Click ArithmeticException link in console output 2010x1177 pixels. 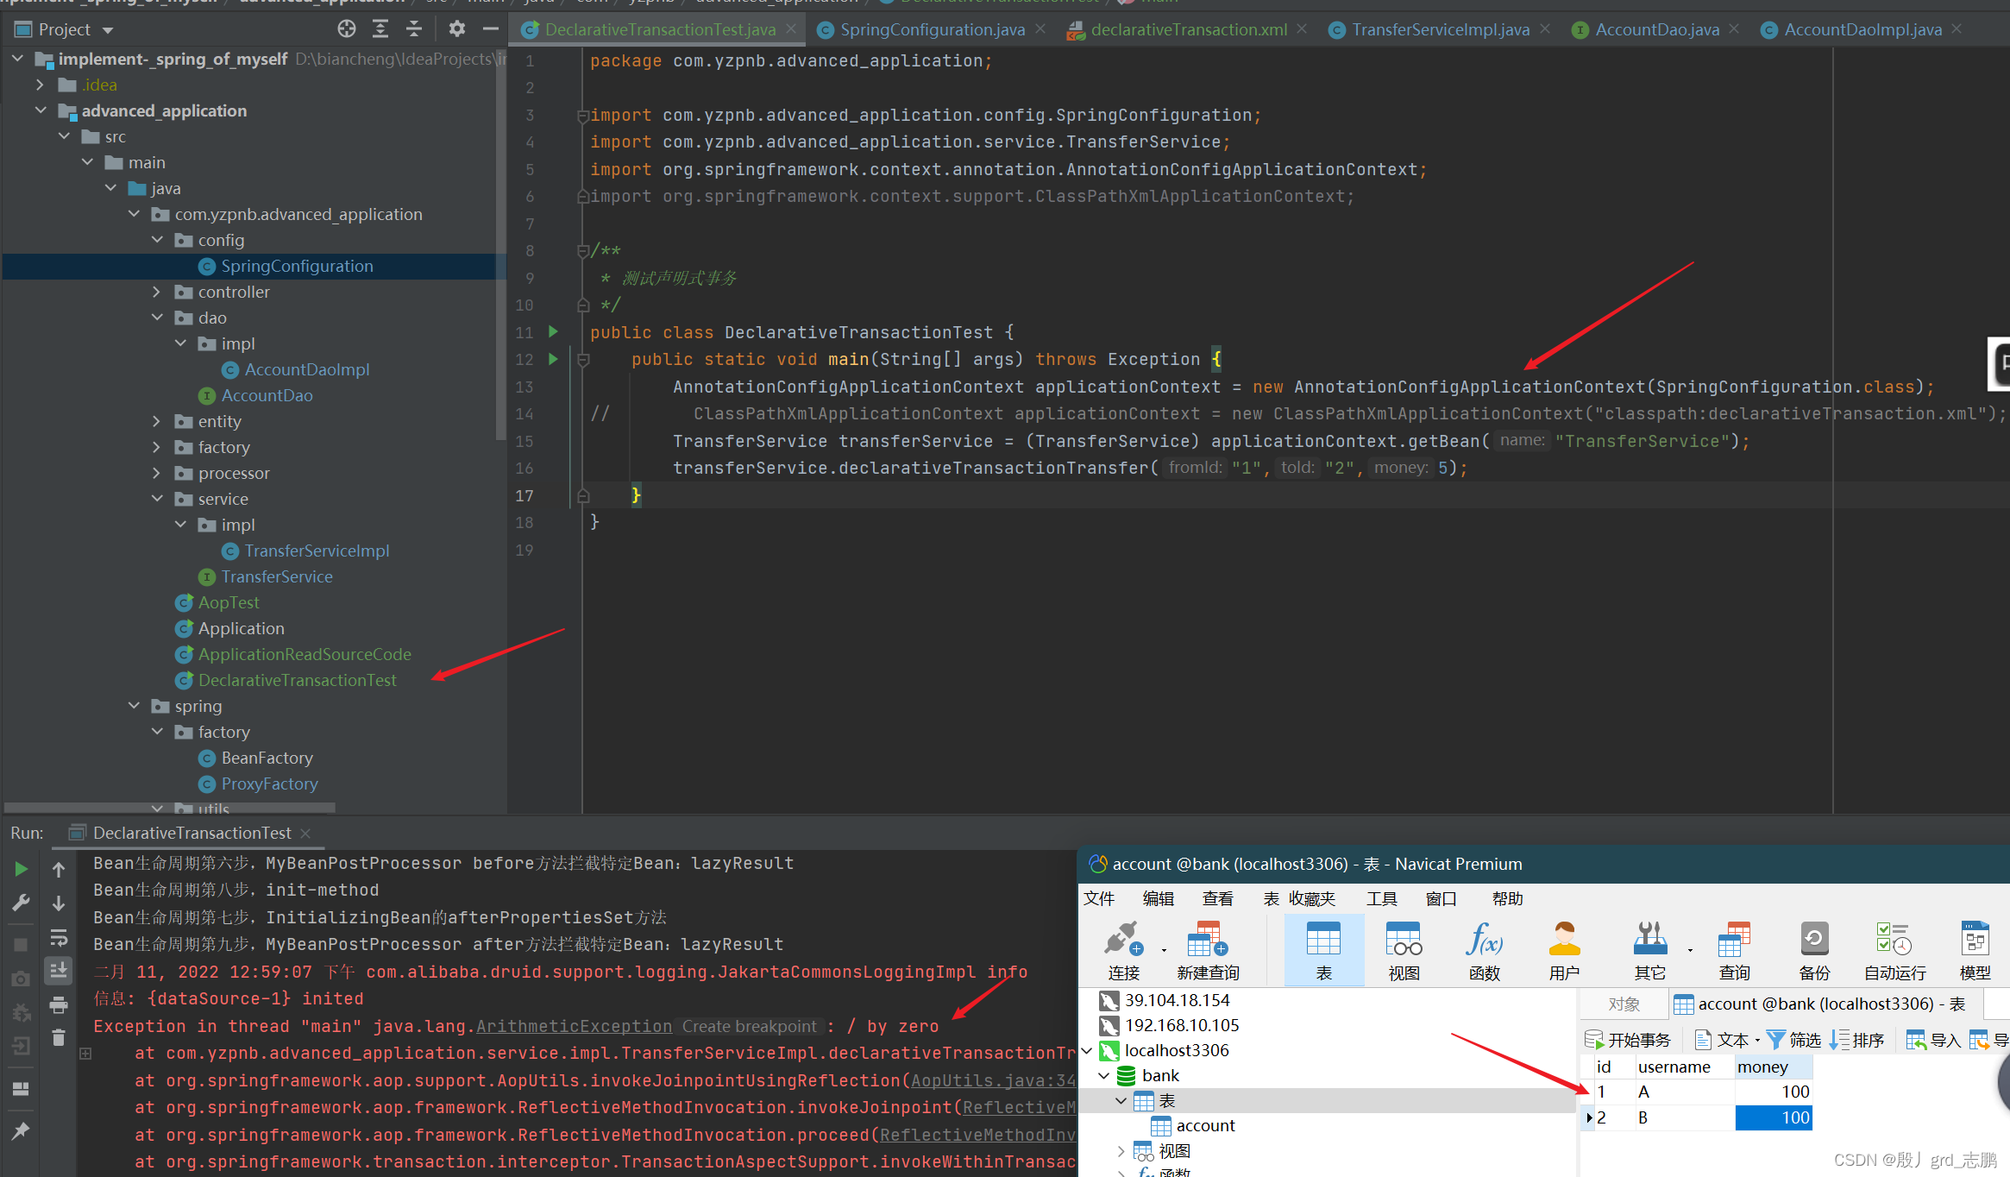click(574, 1026)
